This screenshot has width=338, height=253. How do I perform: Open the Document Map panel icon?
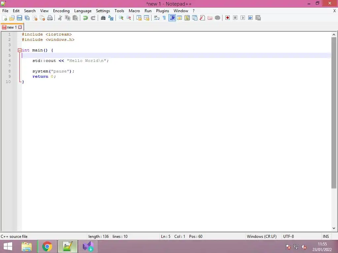pos(187,18)
